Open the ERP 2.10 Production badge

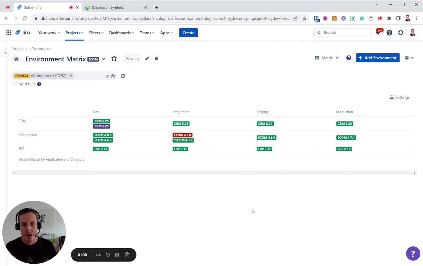click(x=344, y=149)
